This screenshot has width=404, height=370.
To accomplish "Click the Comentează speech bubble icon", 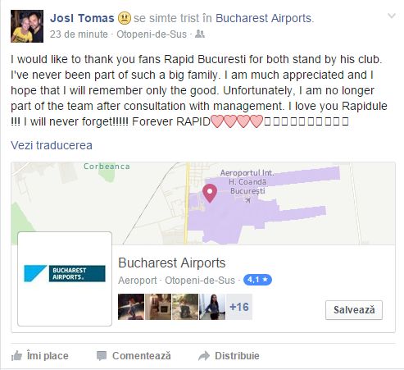I will pos(102,356).
